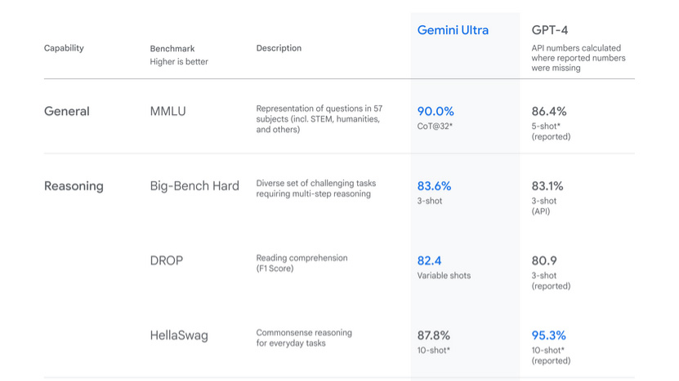Screen dimensions: 679x381
Task: Click the Benchmark column heading
Action: coord(172,49)
